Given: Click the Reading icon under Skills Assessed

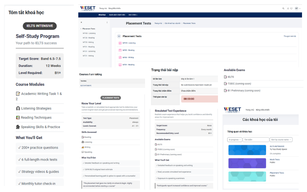Looking at the screenshot, I should point(83,137).
